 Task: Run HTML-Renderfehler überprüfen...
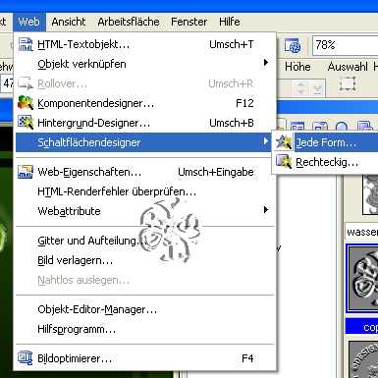[144, 191]
